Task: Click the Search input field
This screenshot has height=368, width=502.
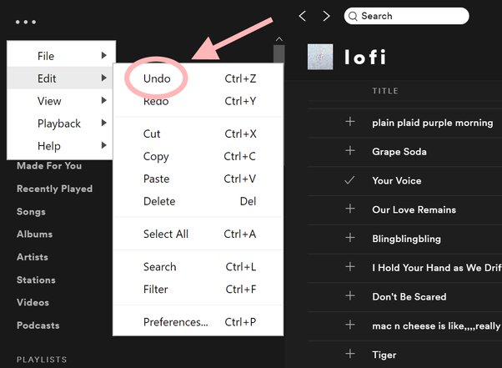Action: (x=406, y=16)
